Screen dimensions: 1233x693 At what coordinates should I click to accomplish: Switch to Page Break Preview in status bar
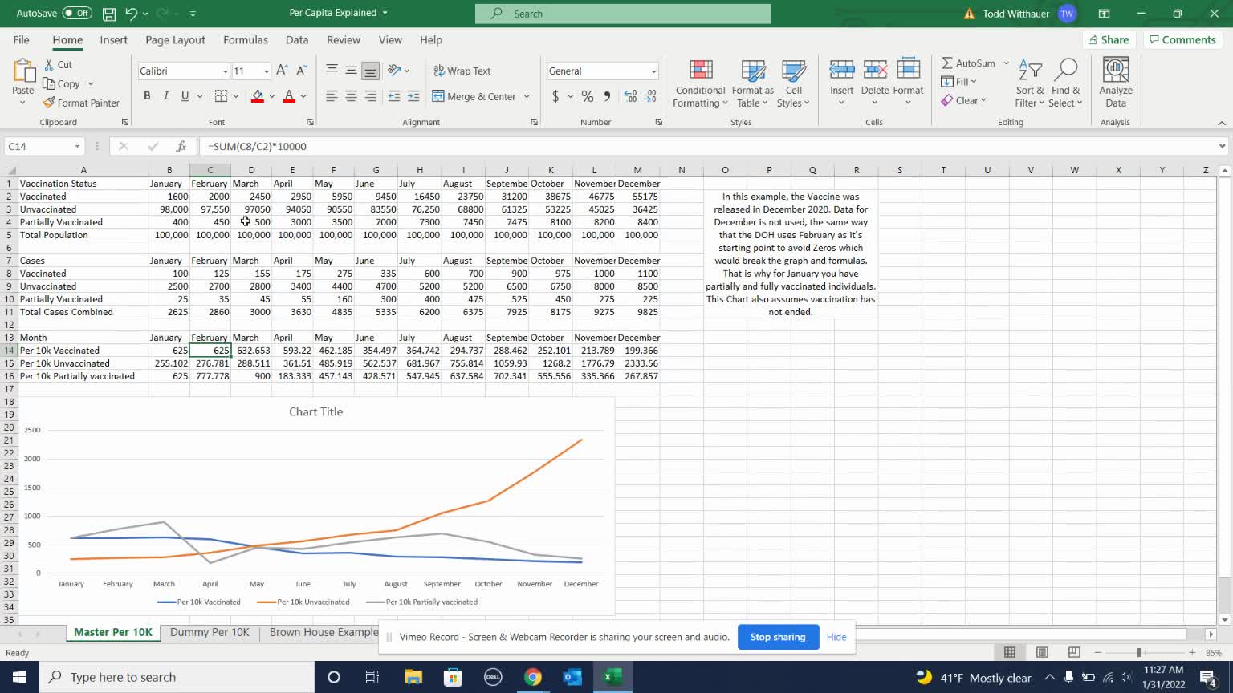tap(1074, 652)
